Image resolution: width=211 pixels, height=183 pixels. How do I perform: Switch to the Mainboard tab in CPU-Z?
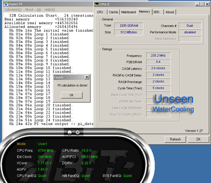129,12
